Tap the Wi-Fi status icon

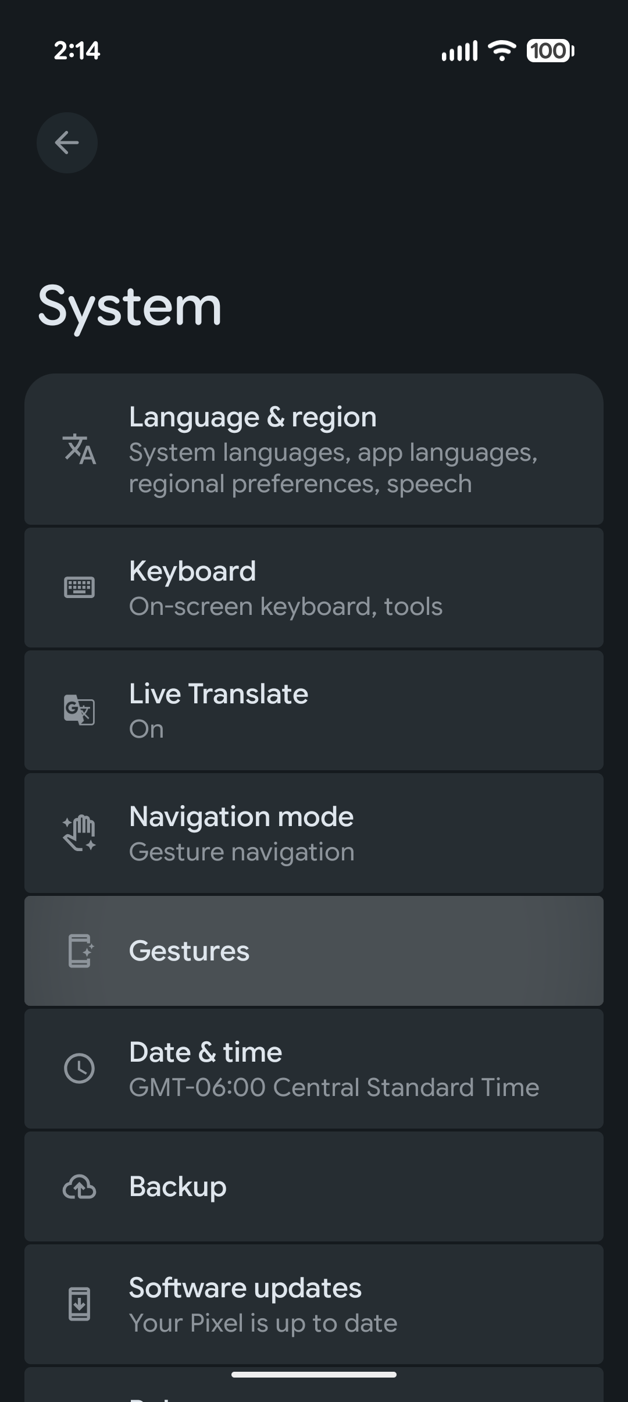point(502,51)
